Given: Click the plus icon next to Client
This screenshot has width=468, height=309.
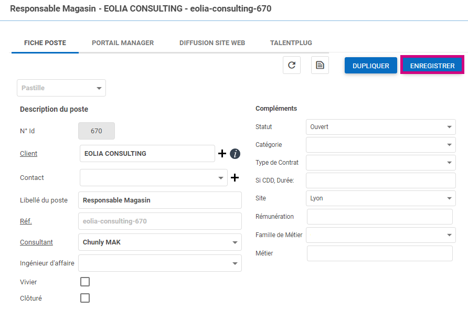Looking at the screenshot, I should point(222,154).
